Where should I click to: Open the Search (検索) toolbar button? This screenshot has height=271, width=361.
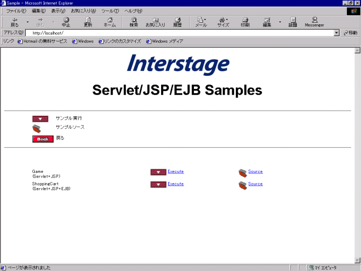(134, 22)
